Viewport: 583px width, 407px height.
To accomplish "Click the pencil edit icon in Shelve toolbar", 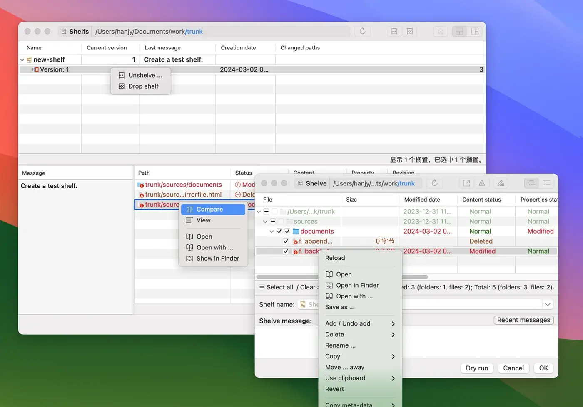I will pyautogui.click(x=501, y=183).
